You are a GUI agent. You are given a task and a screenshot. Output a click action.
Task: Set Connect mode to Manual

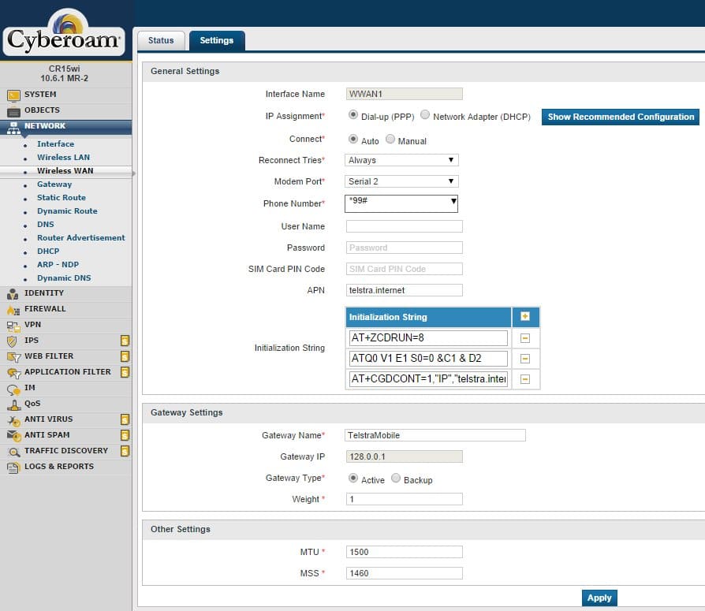tap(391, 140)
